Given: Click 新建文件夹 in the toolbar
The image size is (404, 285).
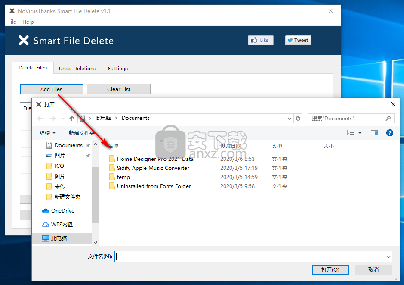Looking at the screenshot, I should 82,133.
